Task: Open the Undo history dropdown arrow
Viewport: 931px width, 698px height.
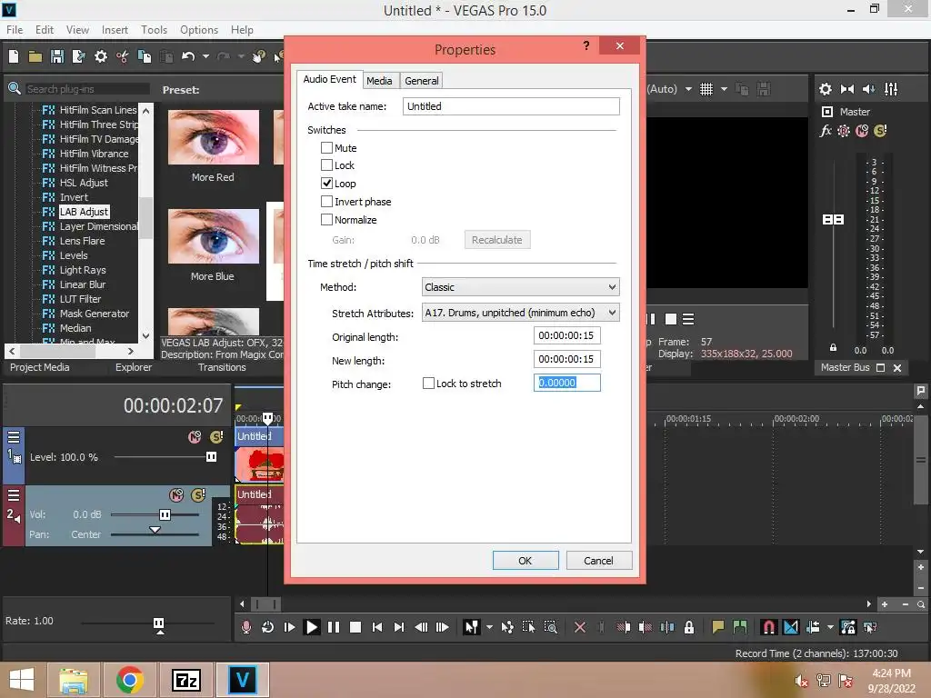Action: [205, 56]
